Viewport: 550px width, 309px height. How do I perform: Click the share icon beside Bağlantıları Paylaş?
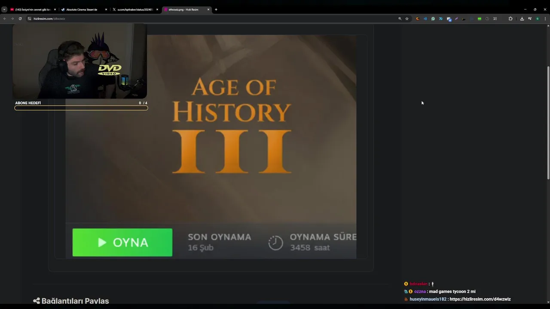point(37,301)
